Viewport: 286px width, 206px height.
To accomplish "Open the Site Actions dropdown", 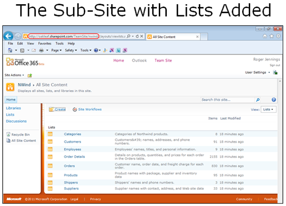I will 14,75.
